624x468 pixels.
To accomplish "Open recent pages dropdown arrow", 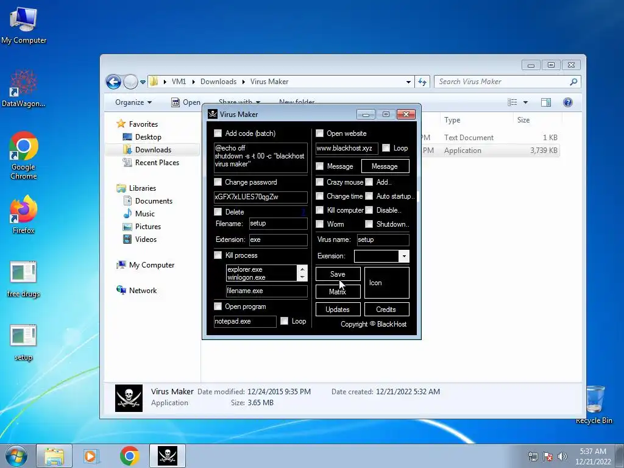I will pos(143,82).
